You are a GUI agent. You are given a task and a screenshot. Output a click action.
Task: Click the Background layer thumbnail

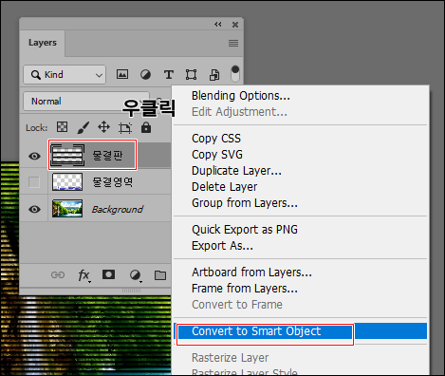pos(67,208)
